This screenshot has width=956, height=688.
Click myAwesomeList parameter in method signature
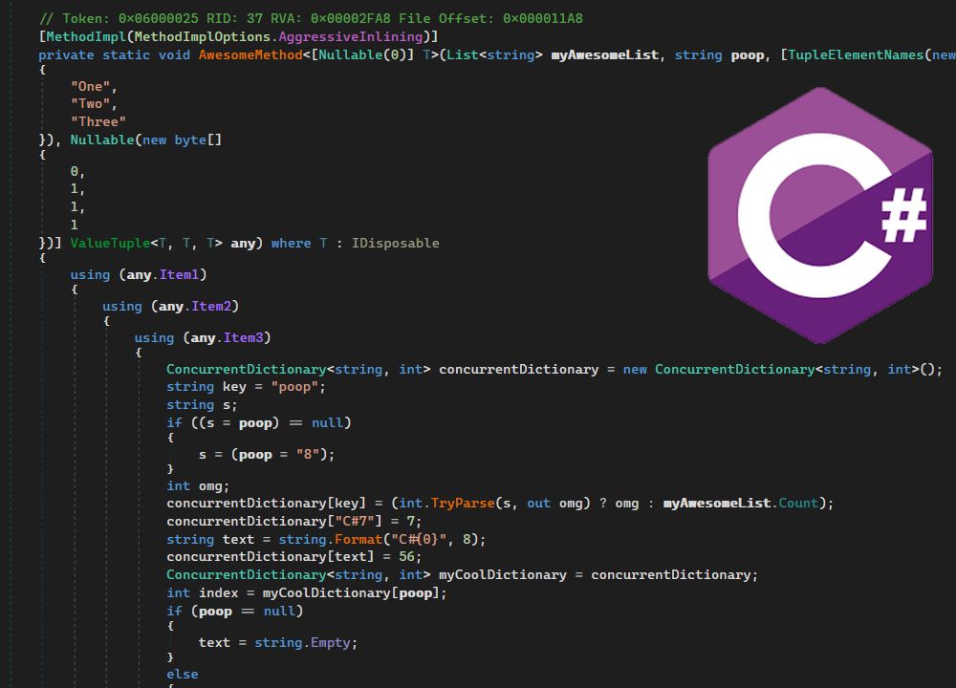click(x=605, y=54)
